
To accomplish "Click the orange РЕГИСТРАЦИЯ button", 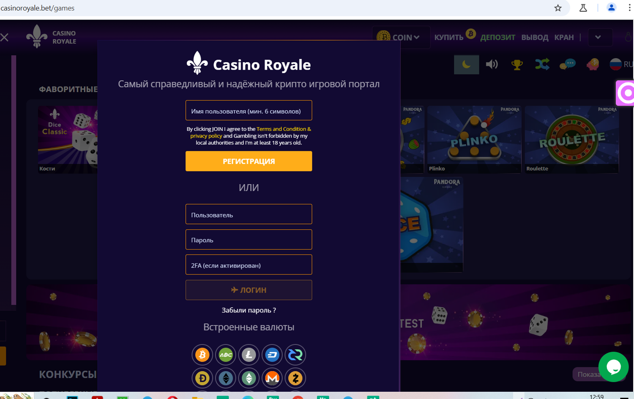I will [249, 161].
